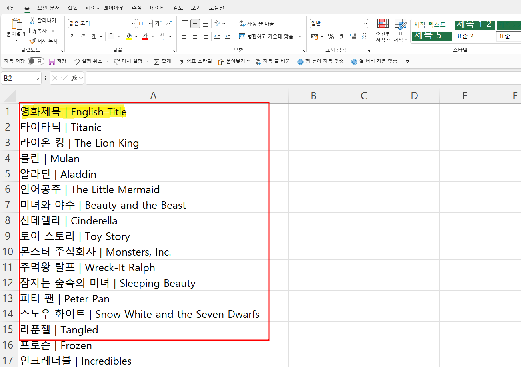Image resolution: width=521 pixels, height=367 pixels.
Task: Align text right in the cell
Action: point(205,36)
